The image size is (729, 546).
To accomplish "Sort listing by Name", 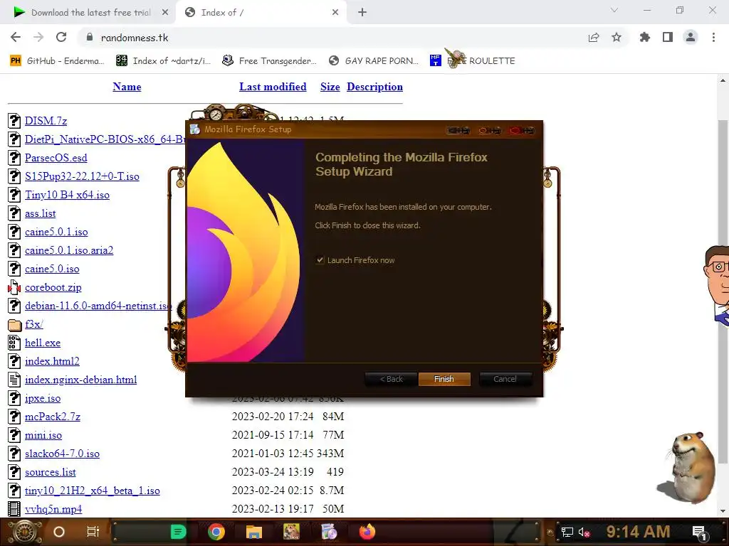I will click(x=127, y=87).
